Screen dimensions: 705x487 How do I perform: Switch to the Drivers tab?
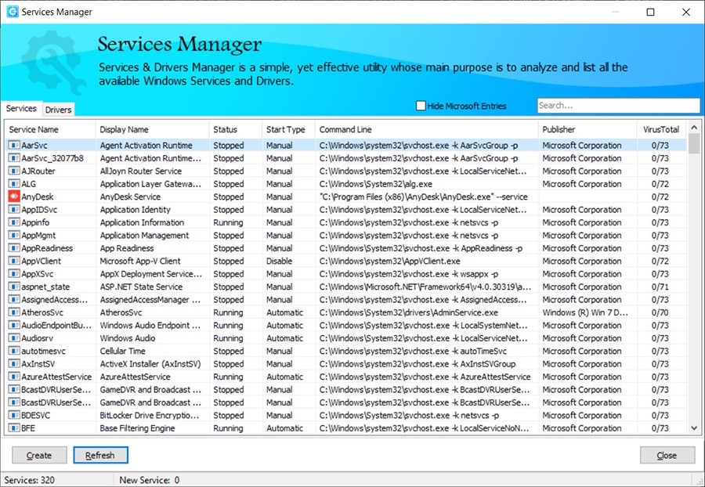[x=57, y=110]
